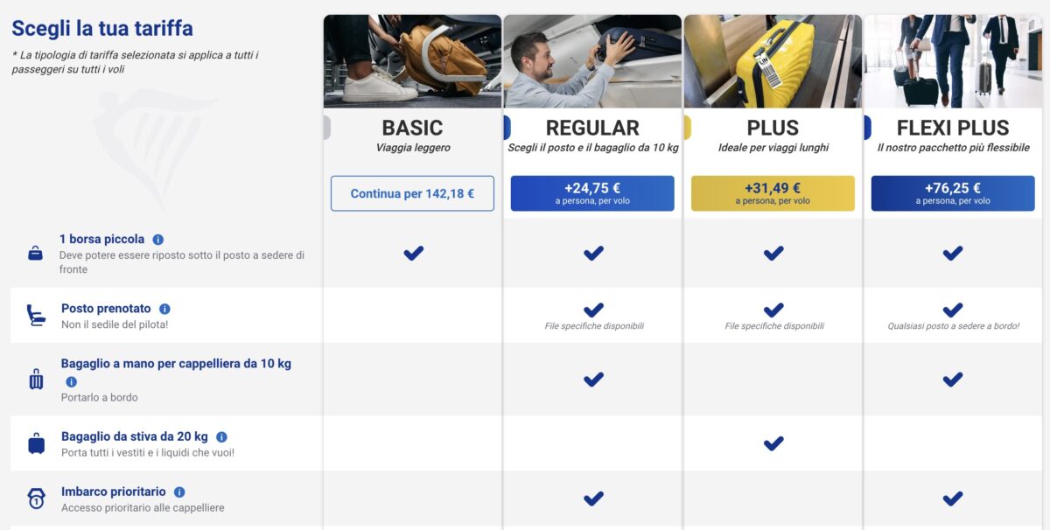Image resolution: width=1050 pixels, height=530 pixels.
Task: Click the checkmark for borsa piccola in Basic
Action: coord(412,253)
